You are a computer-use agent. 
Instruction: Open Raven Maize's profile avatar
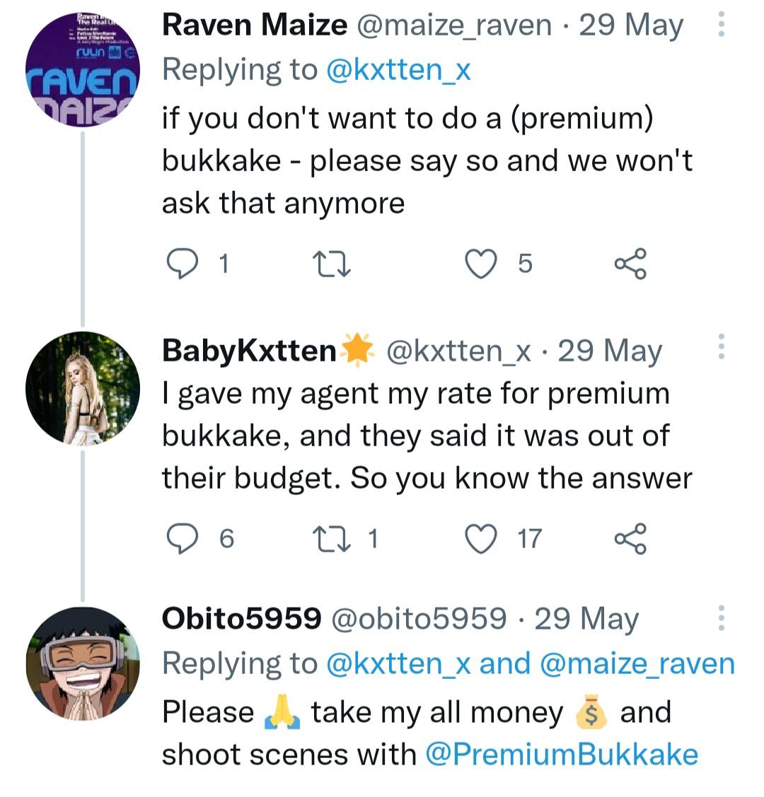[x=82, y=71]
